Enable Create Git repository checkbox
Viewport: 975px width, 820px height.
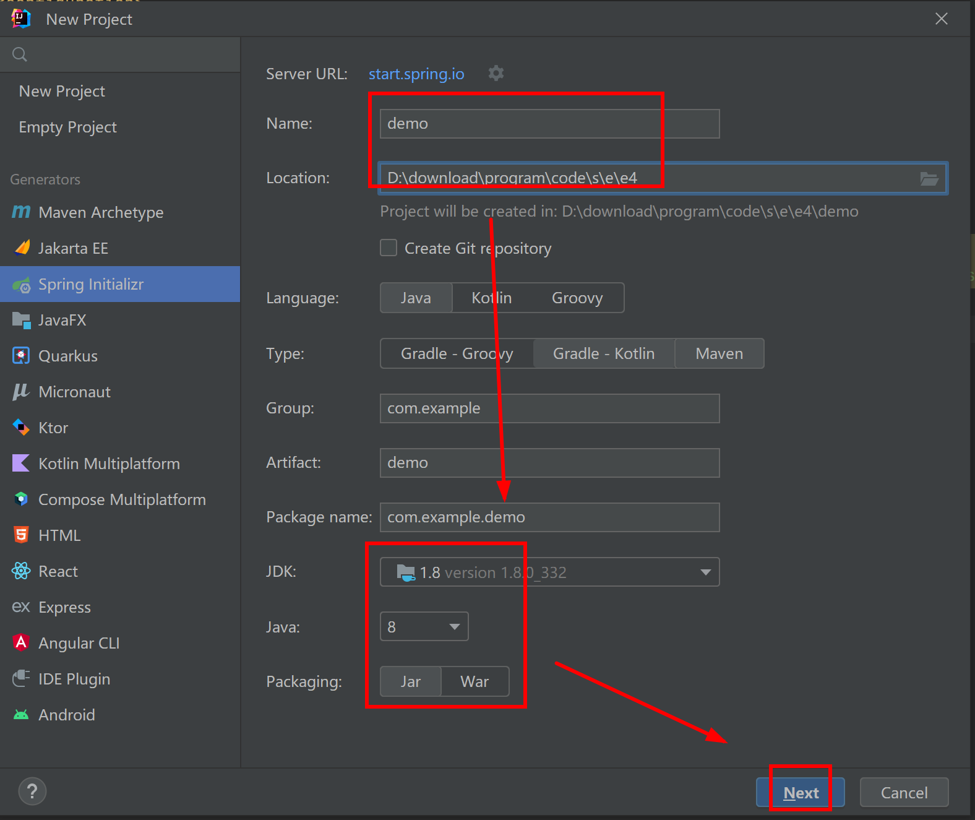[x=389, y=248]
